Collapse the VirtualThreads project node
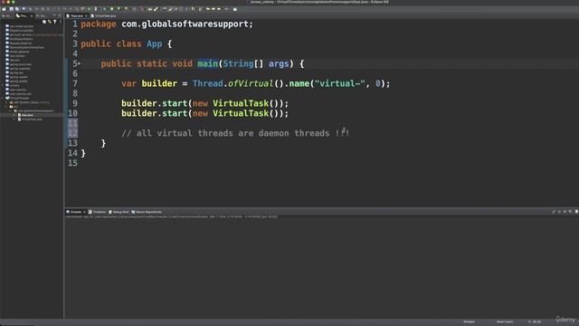579x326 pixels. [3, 98]
